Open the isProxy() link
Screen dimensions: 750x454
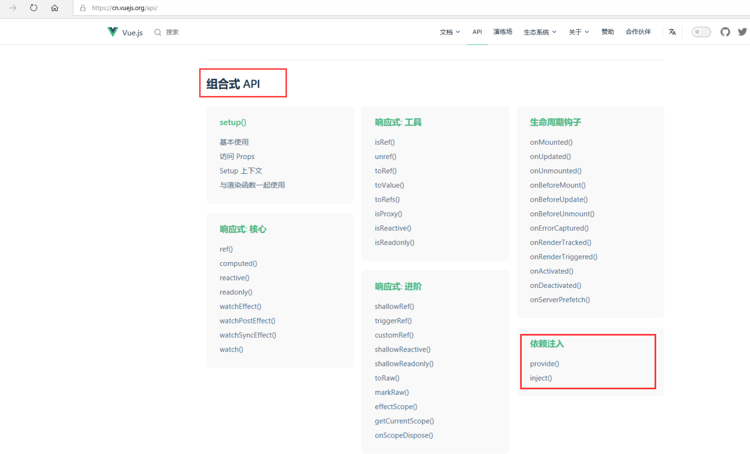(x=388, y=213)
